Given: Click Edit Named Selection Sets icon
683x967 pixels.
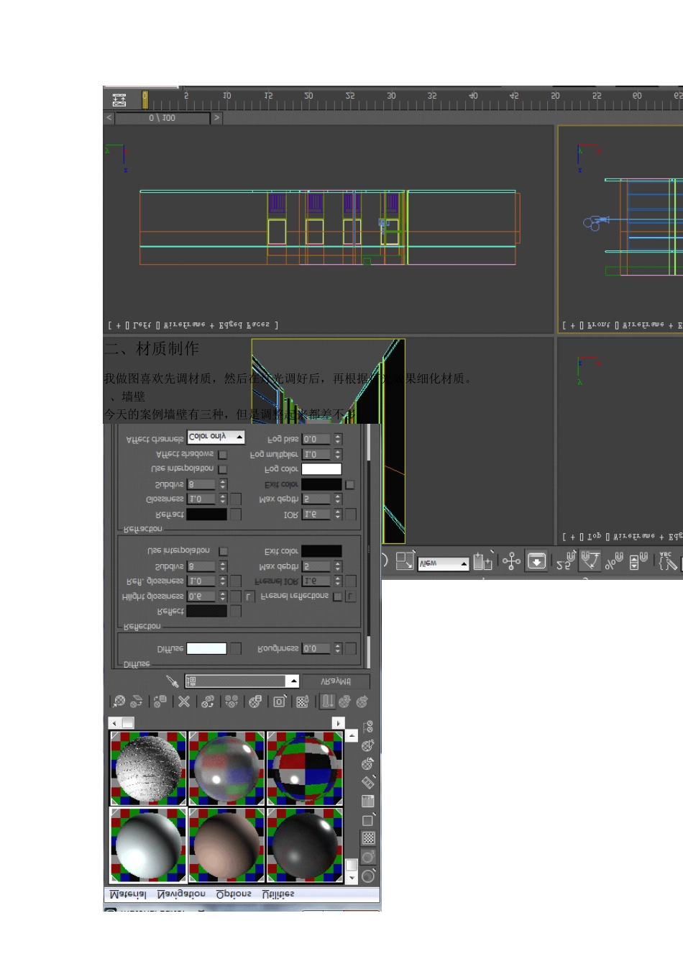Looking at the screenshot, I should coord(669,561).
